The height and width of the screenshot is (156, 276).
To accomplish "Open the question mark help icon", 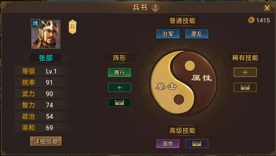I will pos(155,7).
